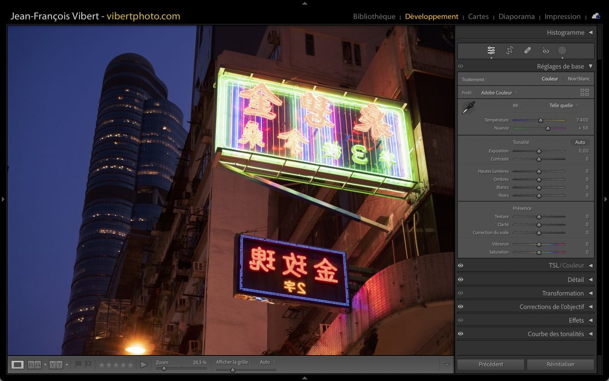The width and height of the screenshot is (609, 381).
Task: Click the Précédent button
Action: point(491,364)
